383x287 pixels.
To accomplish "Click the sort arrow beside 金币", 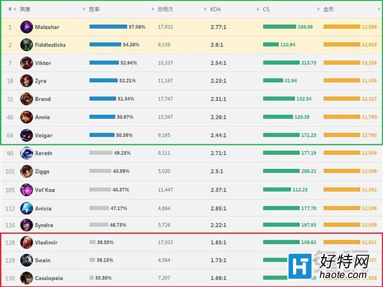I will click(379, 10).
